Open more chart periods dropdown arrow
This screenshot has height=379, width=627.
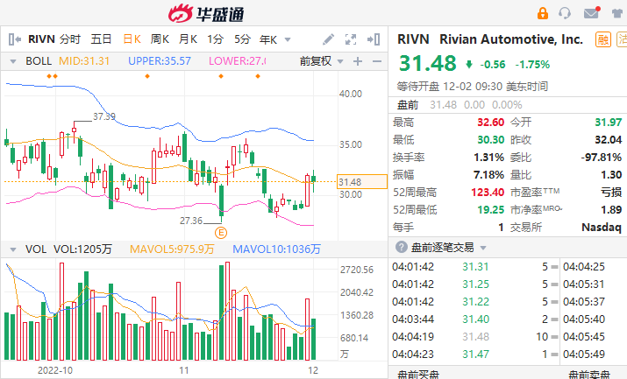click(x=288, y=40)
